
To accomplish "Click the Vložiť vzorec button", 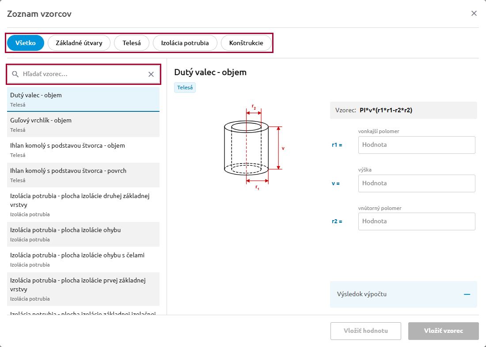I will click(x=444, y=331).
